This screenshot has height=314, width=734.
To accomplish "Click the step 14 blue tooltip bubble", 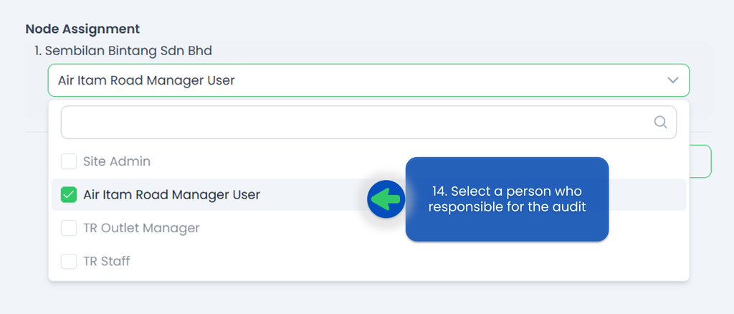I will [x=507, y=199].
